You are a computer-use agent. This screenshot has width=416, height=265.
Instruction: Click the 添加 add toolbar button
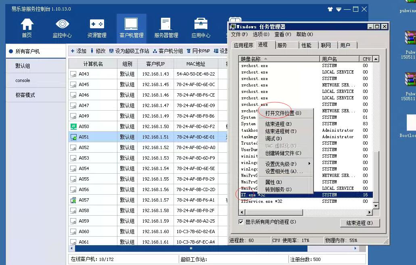point(79,51)
